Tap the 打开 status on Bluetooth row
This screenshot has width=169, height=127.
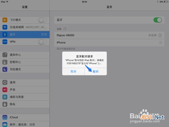coord(44,35)
